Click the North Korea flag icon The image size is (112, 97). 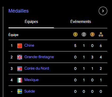coord(20,69)
